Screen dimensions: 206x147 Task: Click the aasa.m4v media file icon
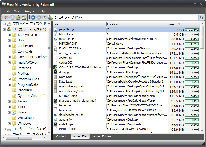pos(55,120)
